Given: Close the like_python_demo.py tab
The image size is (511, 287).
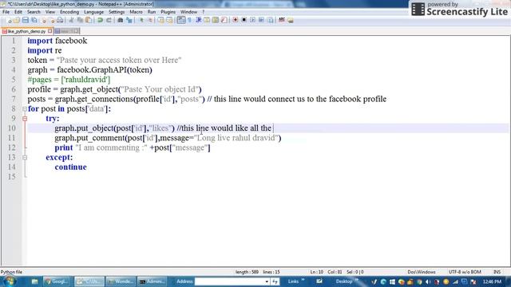Looking at the screenshot, I should [x=50, y=31].
